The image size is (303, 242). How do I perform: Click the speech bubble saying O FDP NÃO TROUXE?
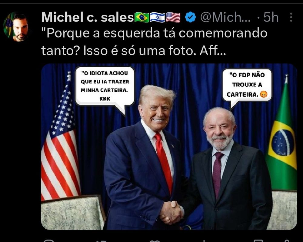click(x=247, y=85)
